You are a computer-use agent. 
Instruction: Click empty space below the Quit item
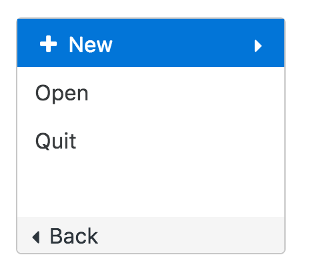(x=151, y=191)
